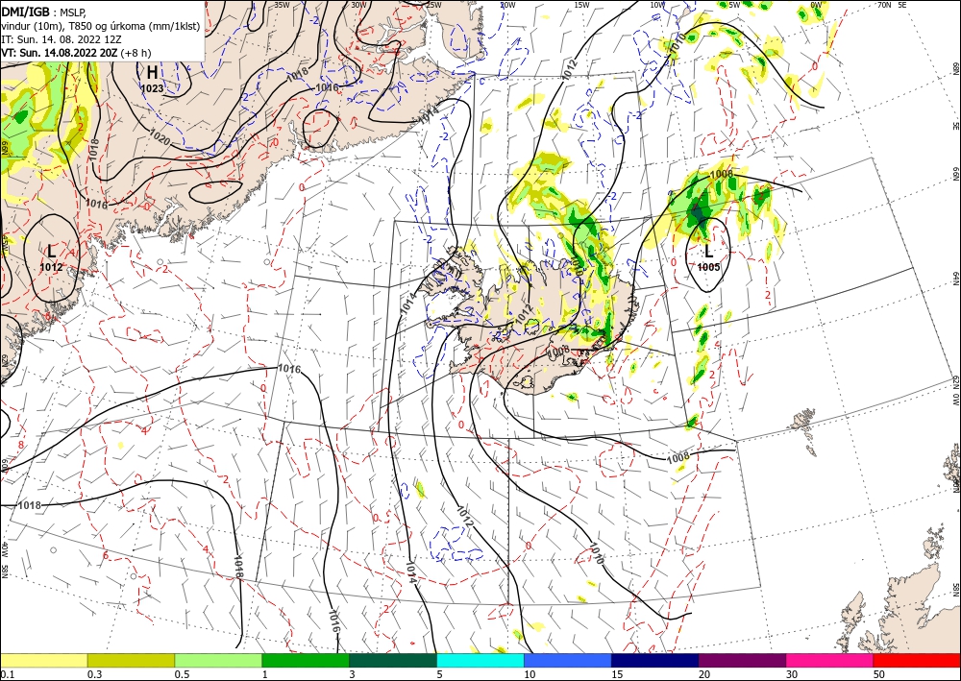Click the '15W' longitude label at top
Screen dimensions: 961x681
pos(581,4)
